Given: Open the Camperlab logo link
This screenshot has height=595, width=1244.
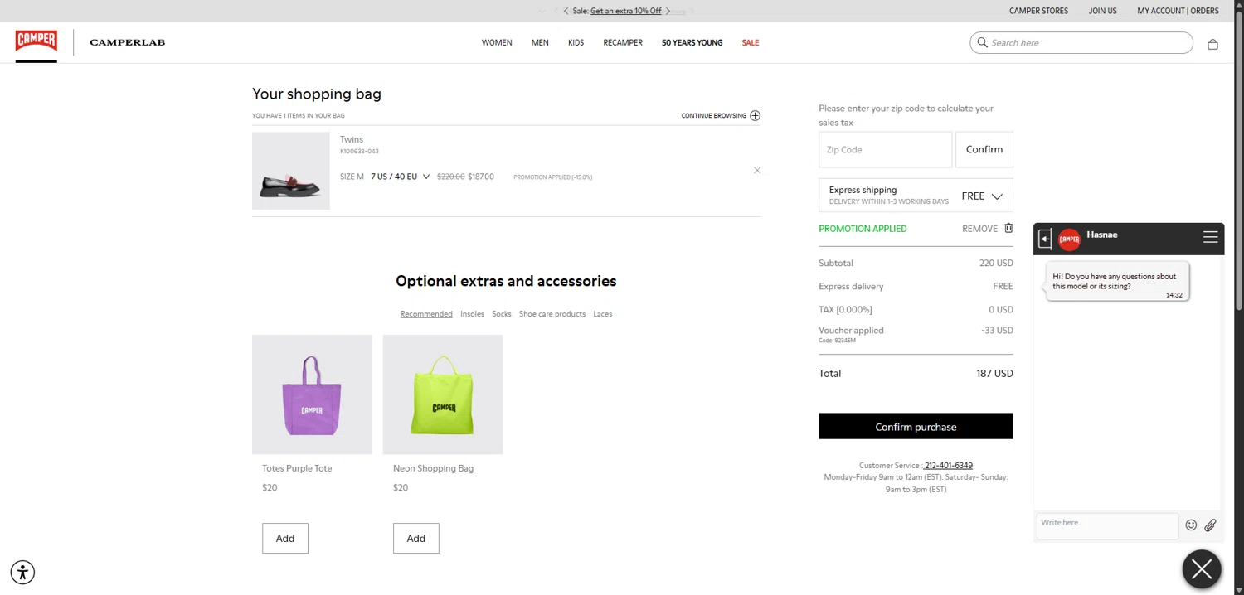Looking at the screenshot, I should click(127, 42).
